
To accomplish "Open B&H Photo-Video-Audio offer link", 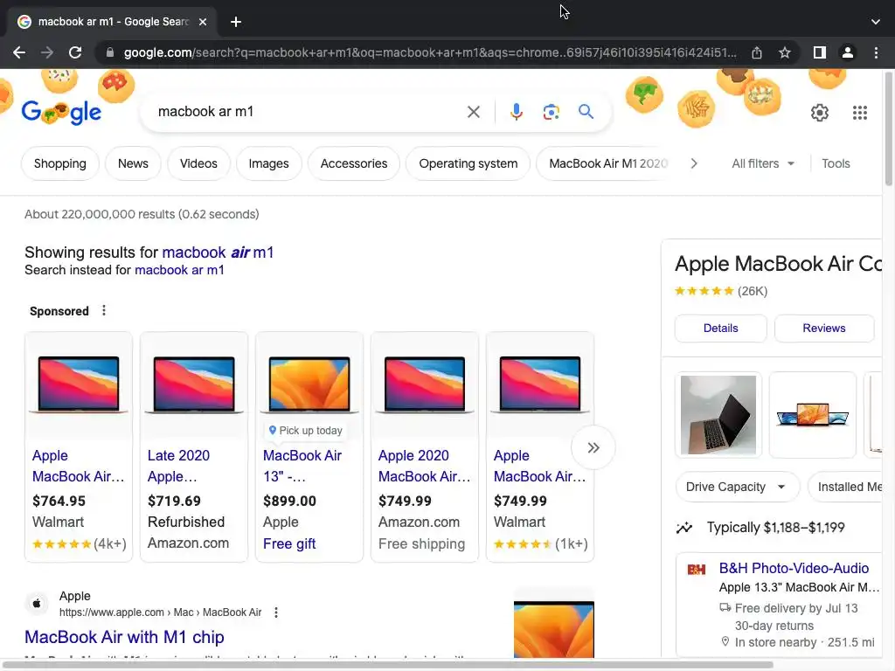I will click(x=794, y=568).
